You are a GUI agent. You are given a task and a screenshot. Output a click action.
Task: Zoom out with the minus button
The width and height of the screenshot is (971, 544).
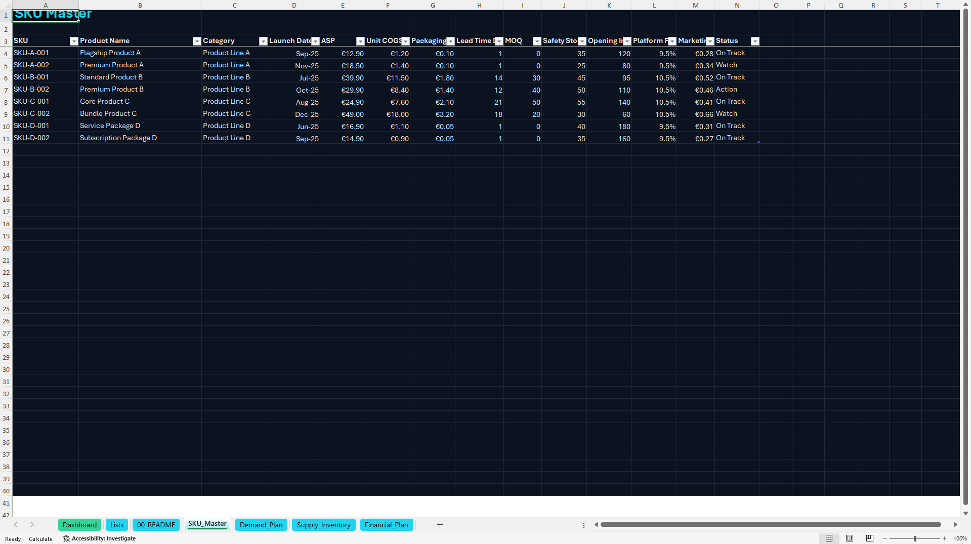click(x=884, y=538)
